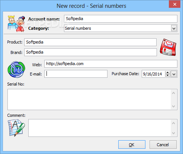Confirm the record with OK button
The width and height of the screenshot is (183, 154).
coord(132,145)
